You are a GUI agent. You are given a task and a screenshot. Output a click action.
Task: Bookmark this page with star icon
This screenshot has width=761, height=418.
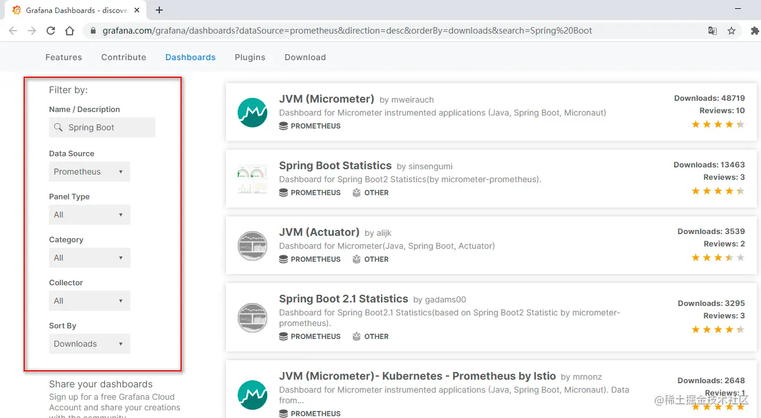tap(732, 31)
